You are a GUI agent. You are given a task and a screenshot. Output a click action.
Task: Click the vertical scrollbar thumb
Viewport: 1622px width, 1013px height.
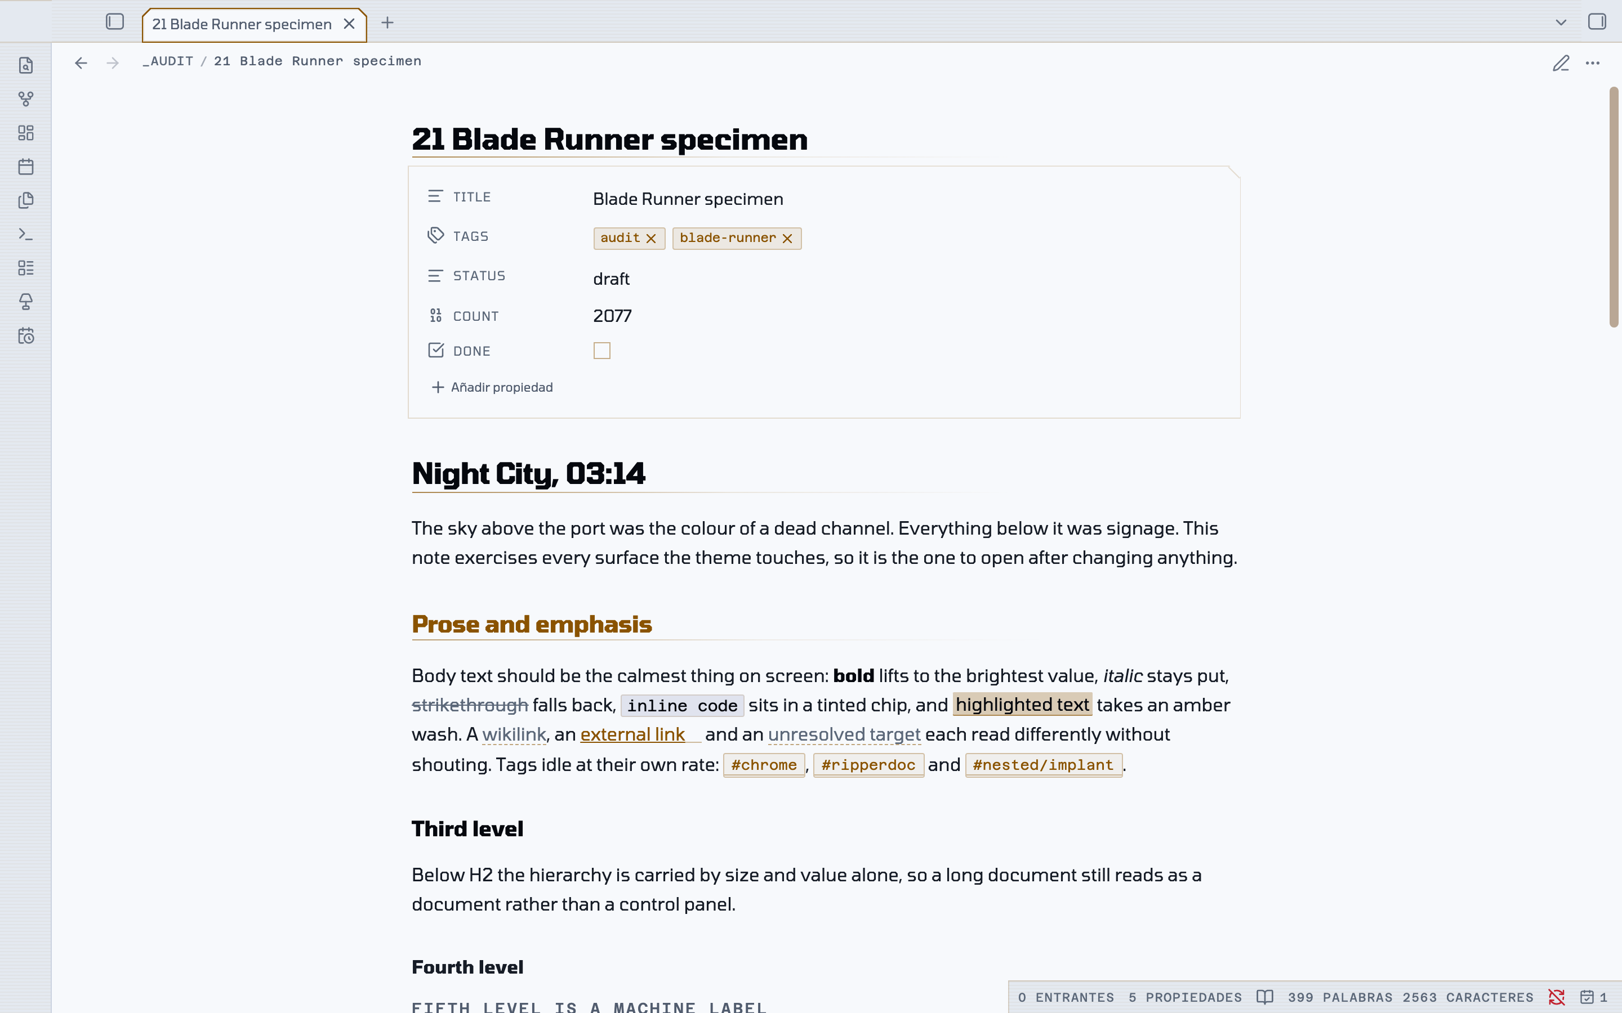(x=1614, y=208)
